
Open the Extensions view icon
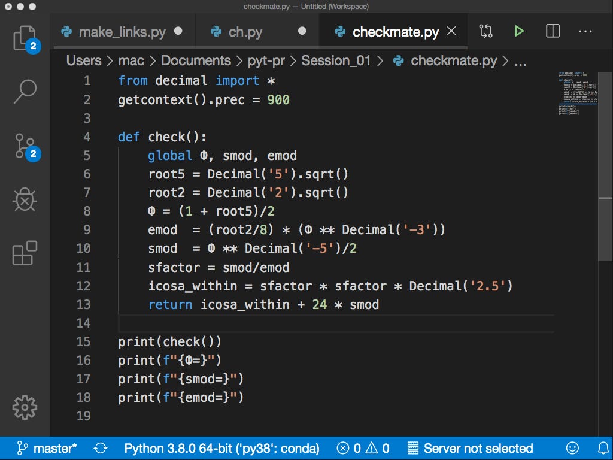point(25,253)
